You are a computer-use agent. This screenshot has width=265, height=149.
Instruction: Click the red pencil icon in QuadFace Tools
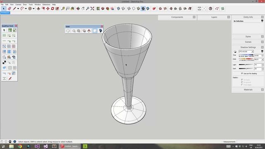click(x=10, y=79)
